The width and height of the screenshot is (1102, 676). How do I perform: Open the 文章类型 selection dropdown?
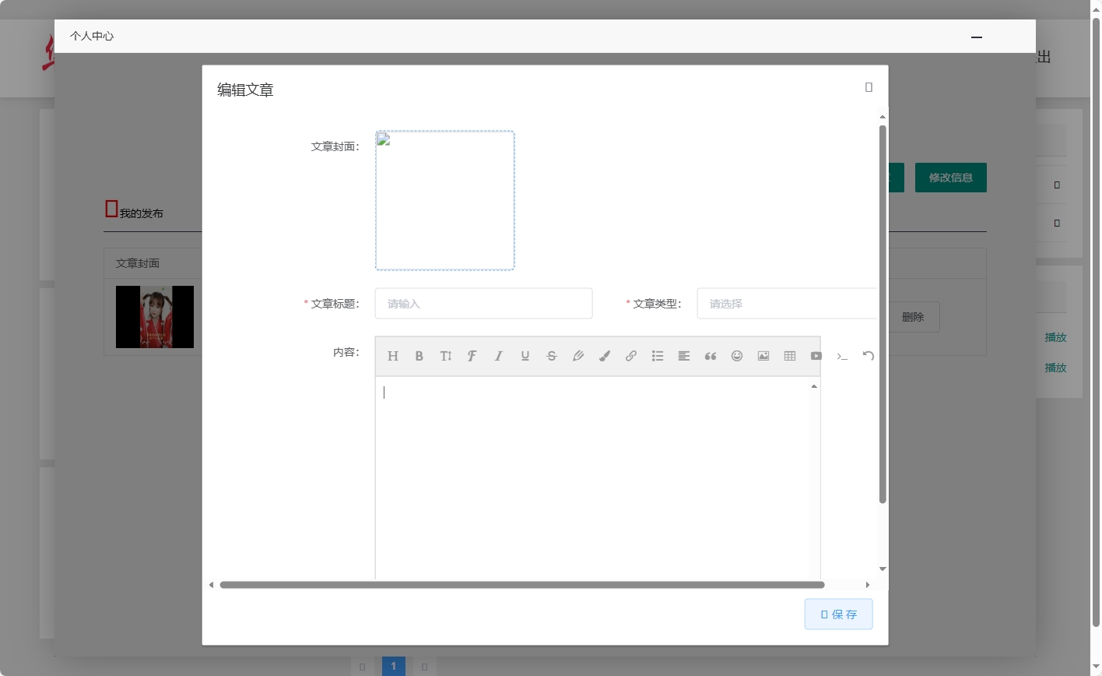pyautogui.click(x=786, y=303)
